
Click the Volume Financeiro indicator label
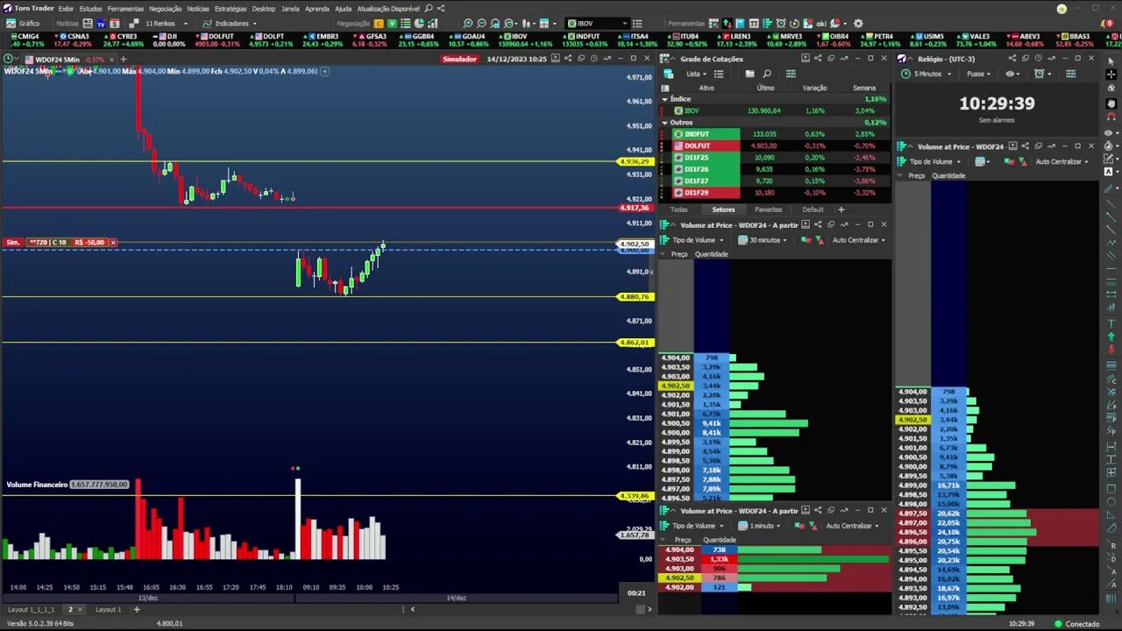point(36,484)
